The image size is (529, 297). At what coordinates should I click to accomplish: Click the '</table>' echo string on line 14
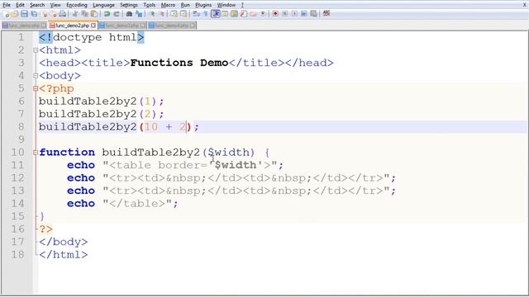coord(137,204)
